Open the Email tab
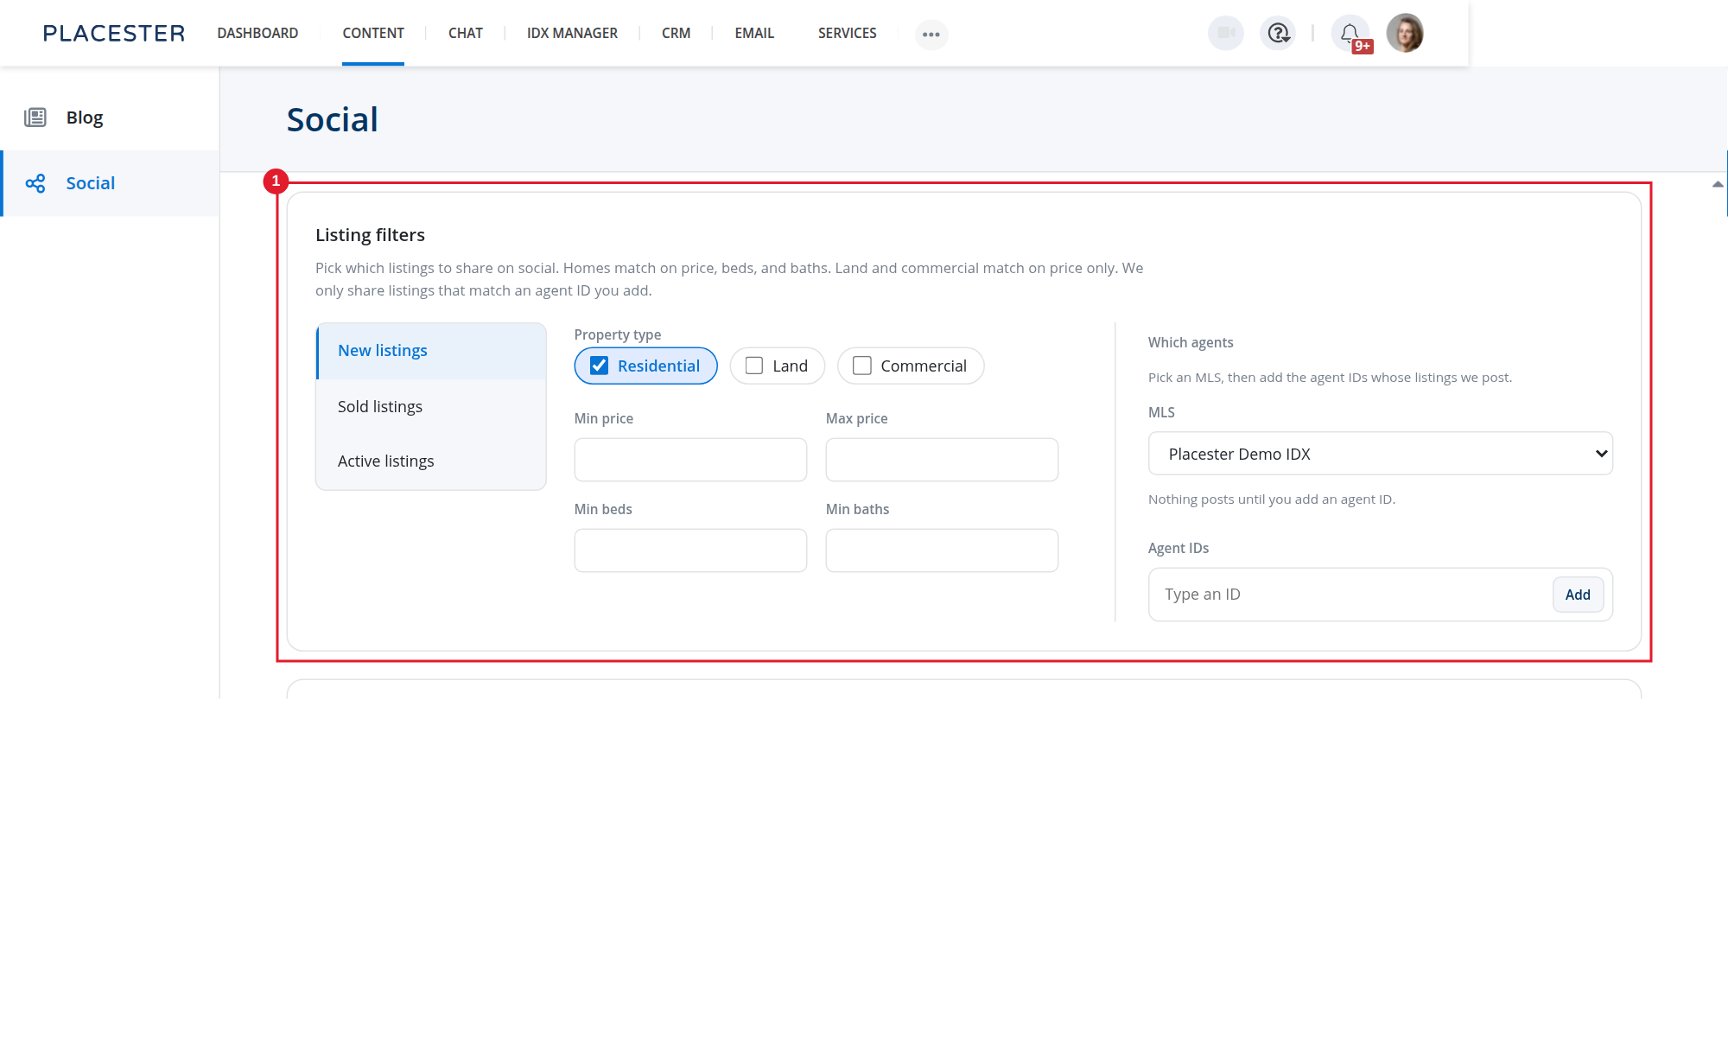This screenshot has width=1728, height=1037. point(754,34)
